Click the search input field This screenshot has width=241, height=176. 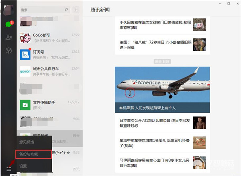coord(45,10)
